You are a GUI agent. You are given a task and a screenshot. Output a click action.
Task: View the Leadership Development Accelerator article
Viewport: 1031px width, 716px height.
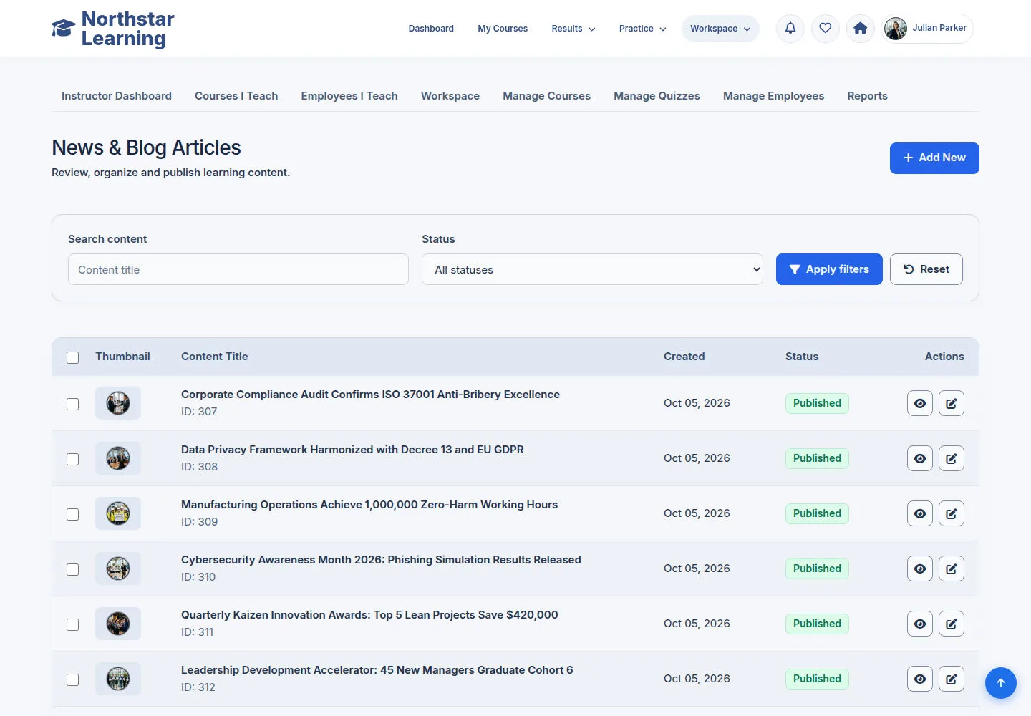[920, 679]
